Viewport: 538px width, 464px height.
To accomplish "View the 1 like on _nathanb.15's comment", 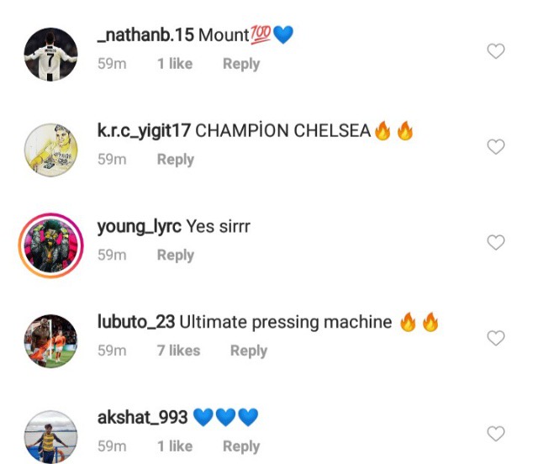I will pyautogui.click(x=174, y=64).
